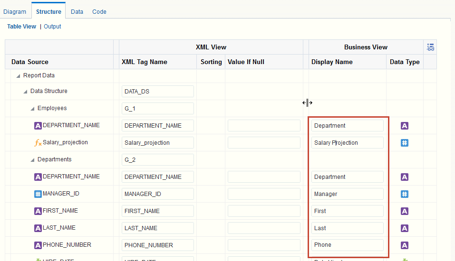Select the Structure tab

48,11
